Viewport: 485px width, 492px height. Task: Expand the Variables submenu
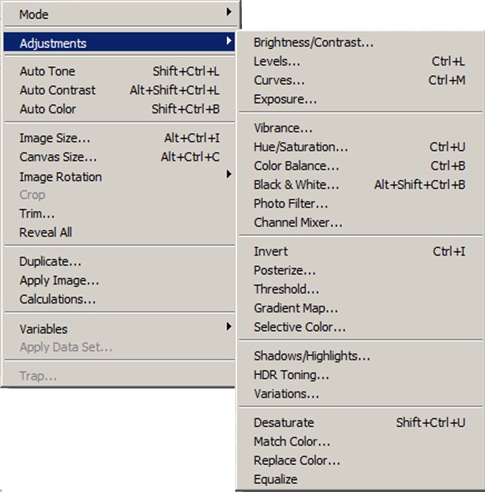point(43,329)
